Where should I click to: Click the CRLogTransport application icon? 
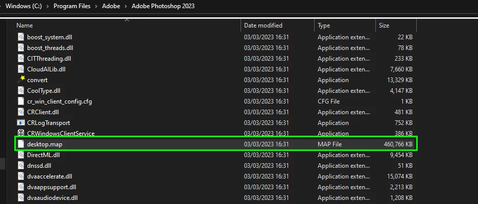coord(21,123)
